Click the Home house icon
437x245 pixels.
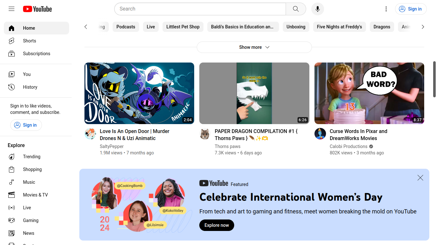coord(12,28)
